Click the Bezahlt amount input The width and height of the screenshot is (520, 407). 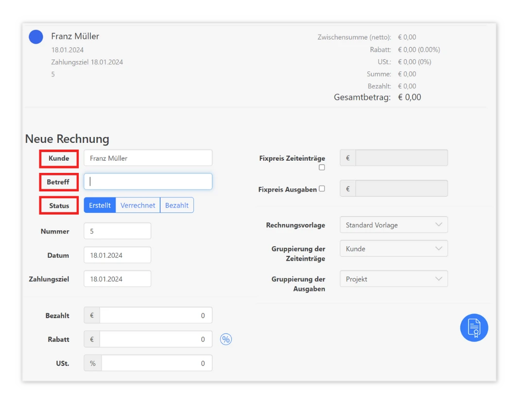pyautogui.click(x=156, y=315)
